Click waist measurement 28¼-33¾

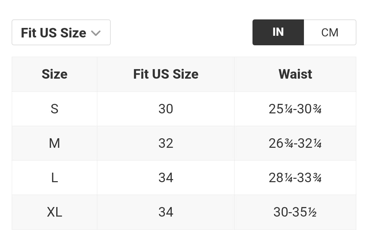(295, 178)
